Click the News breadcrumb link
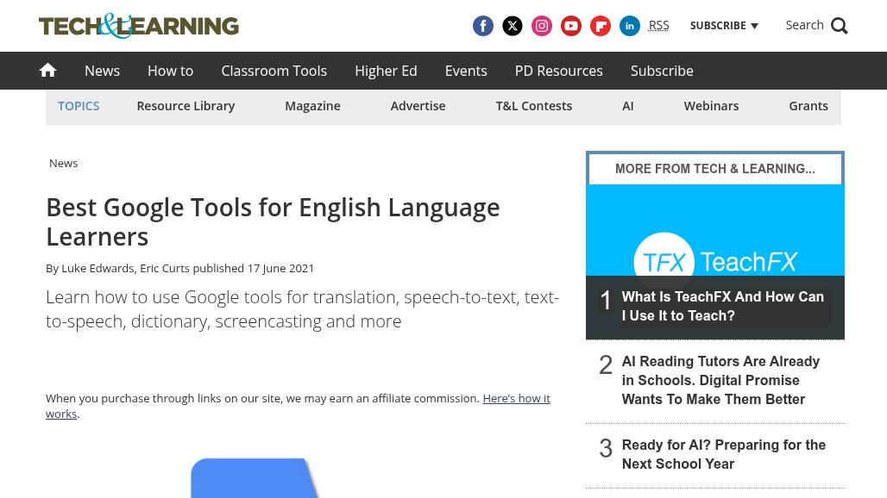This screenshot has height=498, width=887. (63, 163)
